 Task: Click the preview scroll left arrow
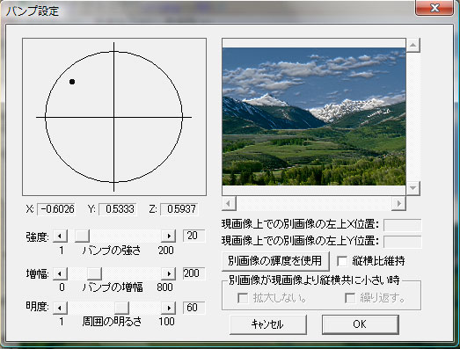click(x=229, y=203)
